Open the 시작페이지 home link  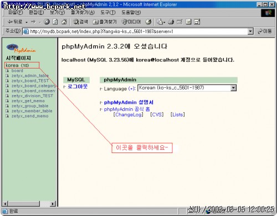(x=18, y=58)
